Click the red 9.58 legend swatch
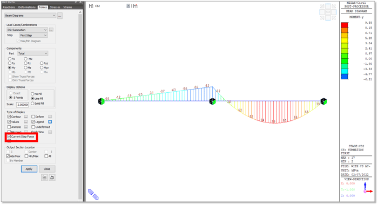This screenshot has width=378, height=205. tap(345, 25)
